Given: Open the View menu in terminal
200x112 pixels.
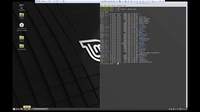Looking at the screenshot, I should coord(109,6).
